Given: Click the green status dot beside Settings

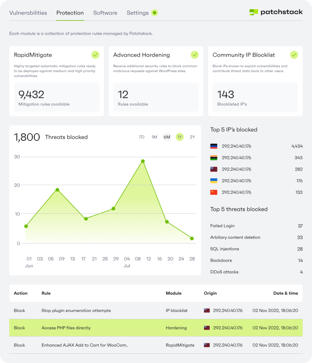Looking at the screenshot, I should (x=154, y=12).
